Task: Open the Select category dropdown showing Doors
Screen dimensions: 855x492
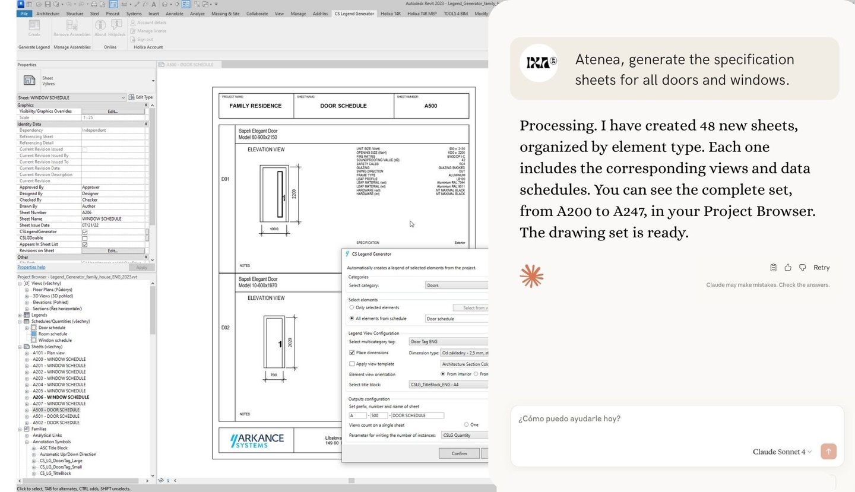Action: [x=457, y=285]
